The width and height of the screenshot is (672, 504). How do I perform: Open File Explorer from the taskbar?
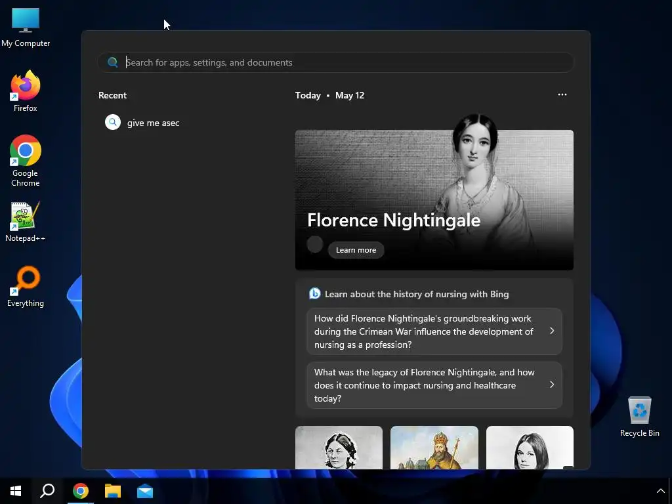(x=113, y=491)
